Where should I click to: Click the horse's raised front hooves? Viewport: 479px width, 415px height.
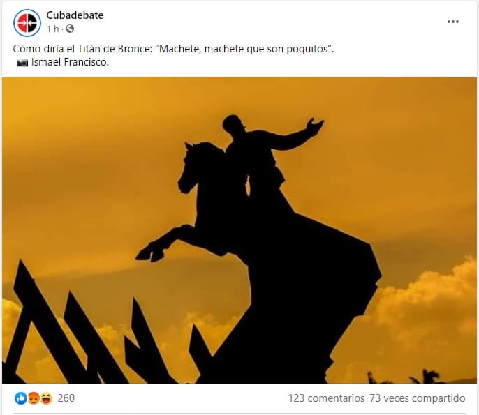tap(152, 252)
